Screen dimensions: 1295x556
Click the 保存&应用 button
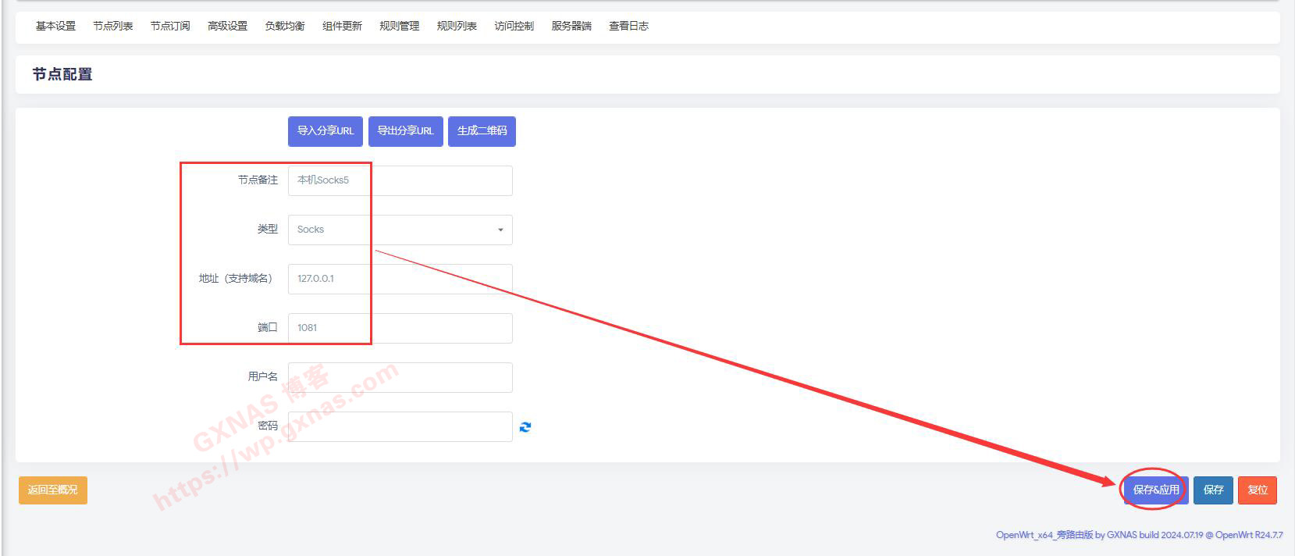click(x=1156, y=490)
